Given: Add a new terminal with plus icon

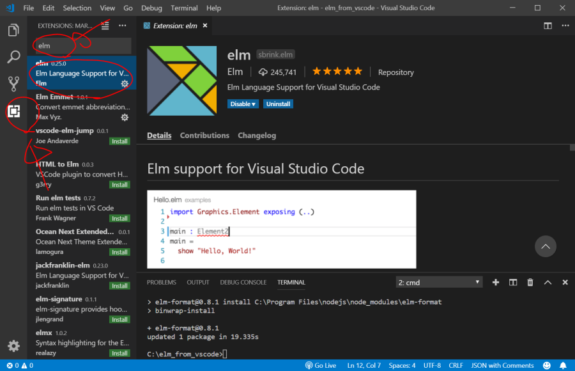Looking at the screenshot, I should click(496, 282).
